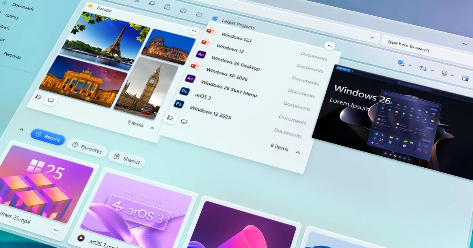Open the Europe card's ellipsis menu
Screen dimensions: 473x248
[x=195, y=31]
